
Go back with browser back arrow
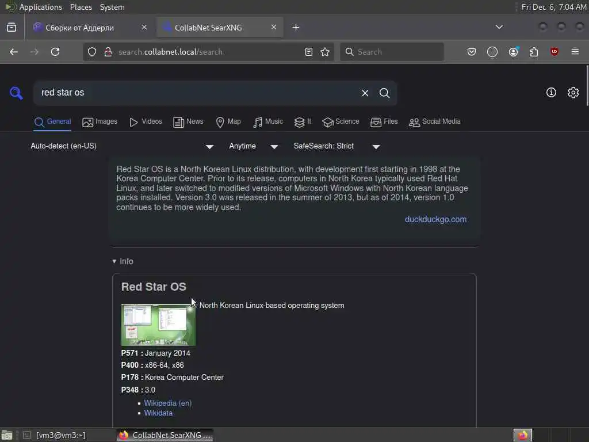(14, 52)
